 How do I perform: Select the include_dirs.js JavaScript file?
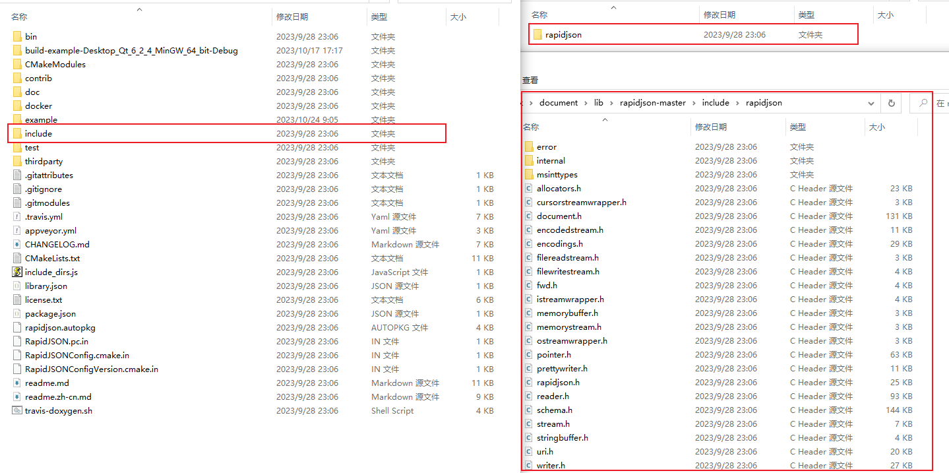click(50, 272)
